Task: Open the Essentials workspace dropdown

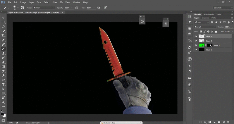Action: pyautogui.click(x=223, y=8)
